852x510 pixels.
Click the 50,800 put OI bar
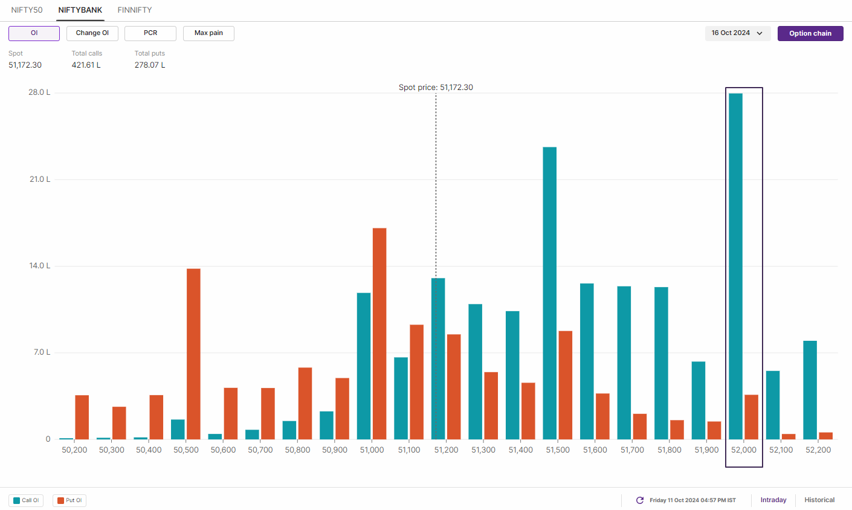point(305,404)
